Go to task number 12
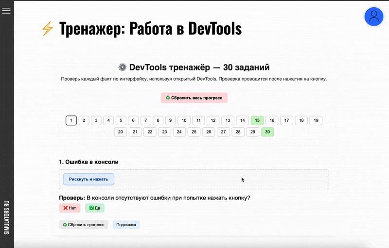Image resolution: width=389 pixels, height=248 pixels. pos(213,120)
